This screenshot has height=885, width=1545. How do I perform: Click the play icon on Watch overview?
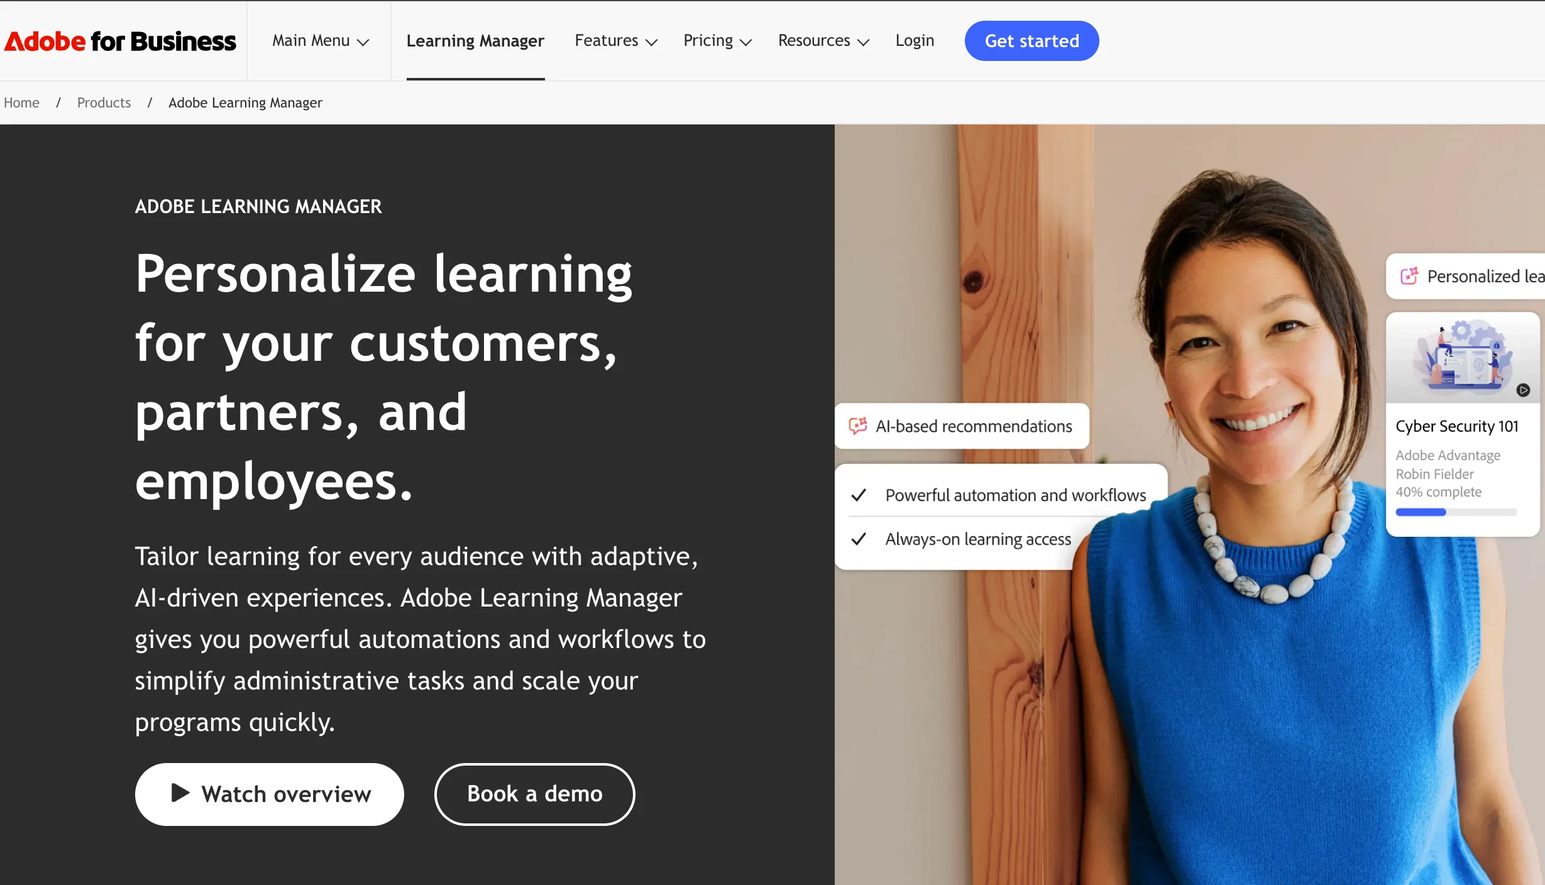(180, 793)
